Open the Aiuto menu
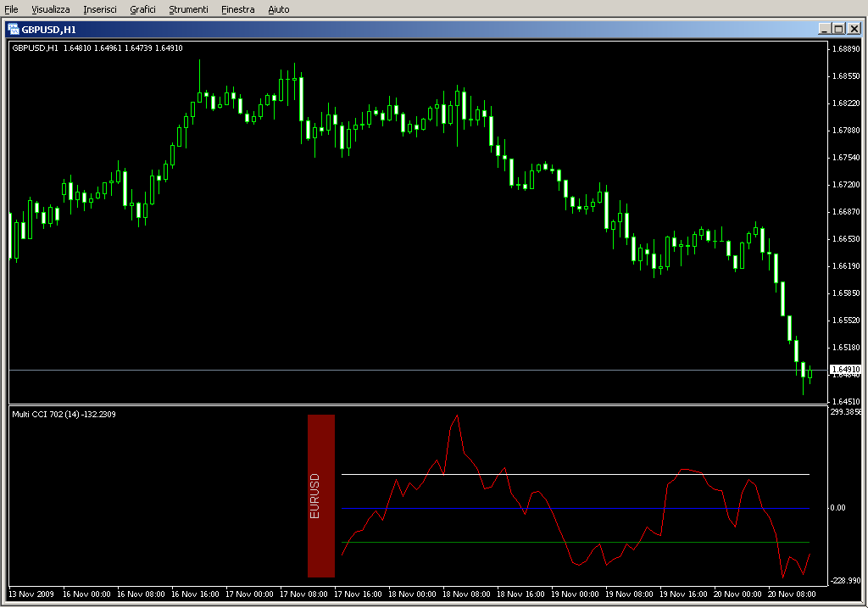 point(278,9)
